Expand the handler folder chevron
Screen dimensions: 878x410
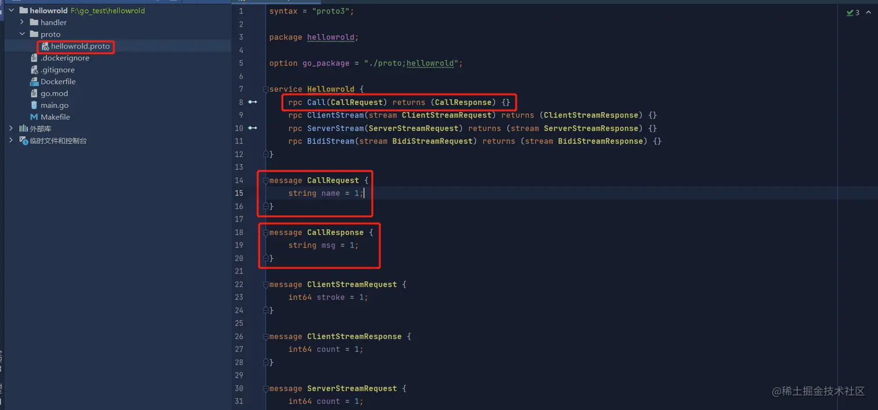[x=22, y=22]
